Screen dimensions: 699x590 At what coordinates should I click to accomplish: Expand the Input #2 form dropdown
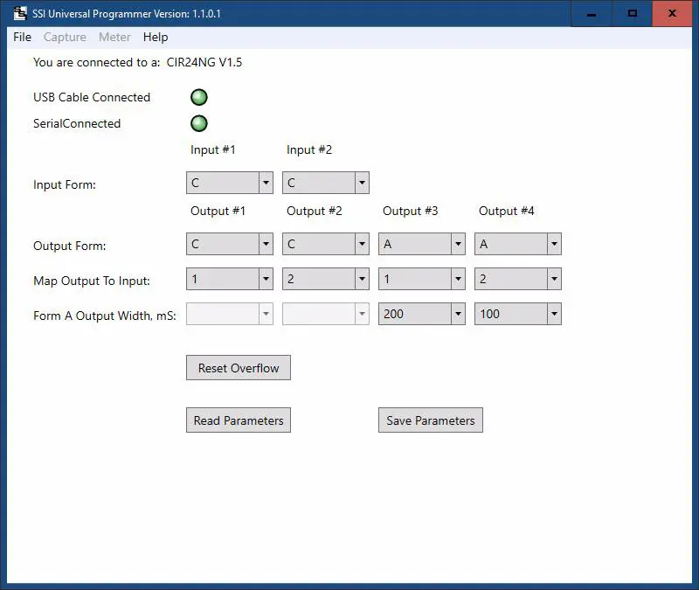click(x=325, y=183)
